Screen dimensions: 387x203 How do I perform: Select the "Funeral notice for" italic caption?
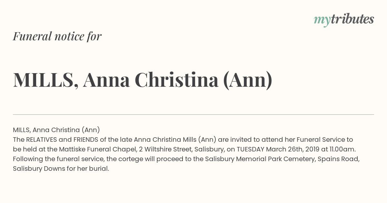[57, 36]
